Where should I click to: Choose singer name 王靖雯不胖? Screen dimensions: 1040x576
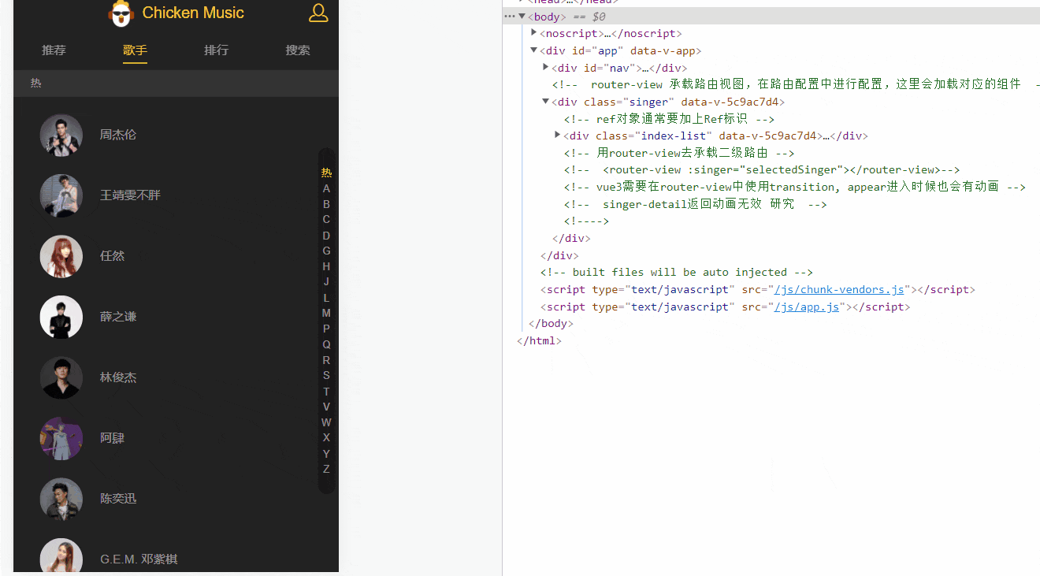point(130,195)
